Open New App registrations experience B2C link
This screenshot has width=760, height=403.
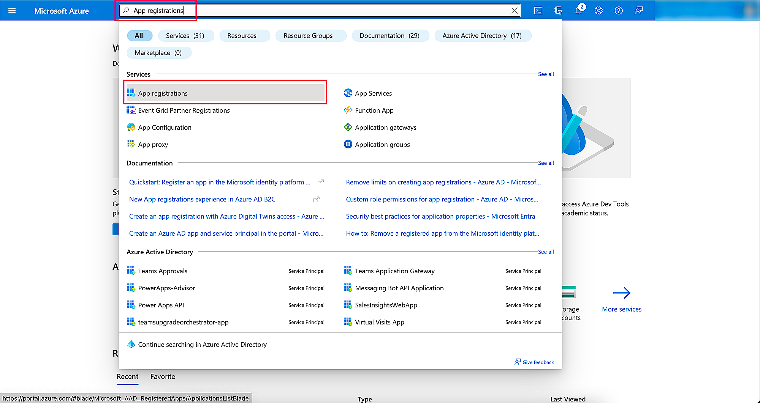coord(202,199)
